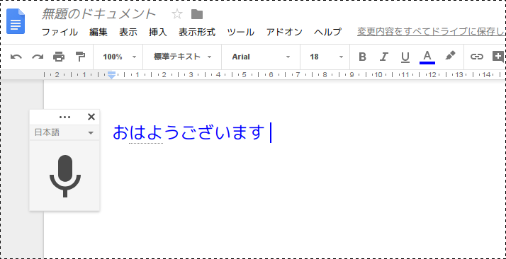Image resolution: width=506 pixels, height=259 pixels.
Task: Undo the last action
Action: [16, 57]
